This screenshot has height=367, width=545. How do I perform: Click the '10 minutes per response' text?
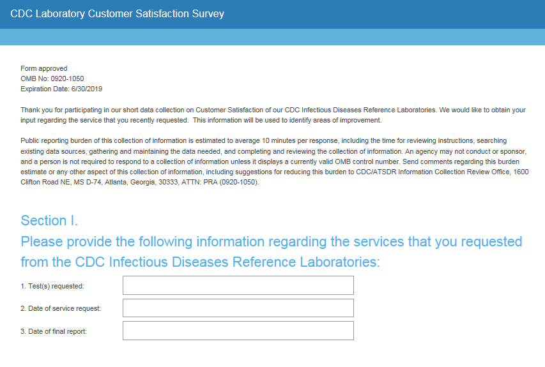pos(300,140)
